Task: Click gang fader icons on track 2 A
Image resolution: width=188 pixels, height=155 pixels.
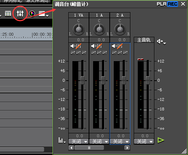Action: click(120, 53)
